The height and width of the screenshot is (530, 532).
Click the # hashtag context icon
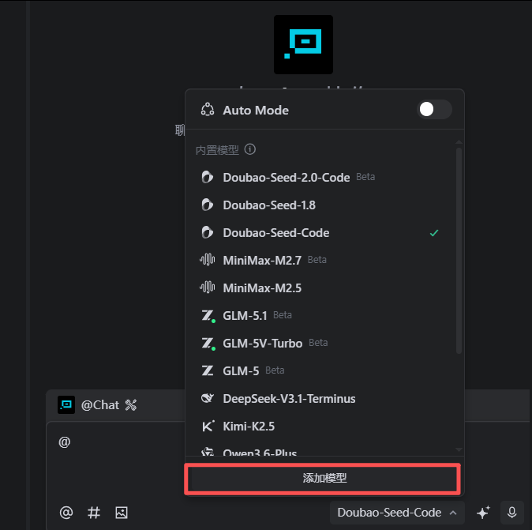pos(94,513)
